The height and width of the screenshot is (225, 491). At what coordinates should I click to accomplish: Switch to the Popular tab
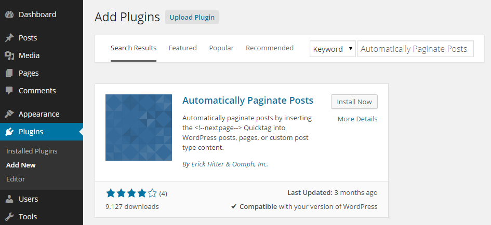[221, 48]
